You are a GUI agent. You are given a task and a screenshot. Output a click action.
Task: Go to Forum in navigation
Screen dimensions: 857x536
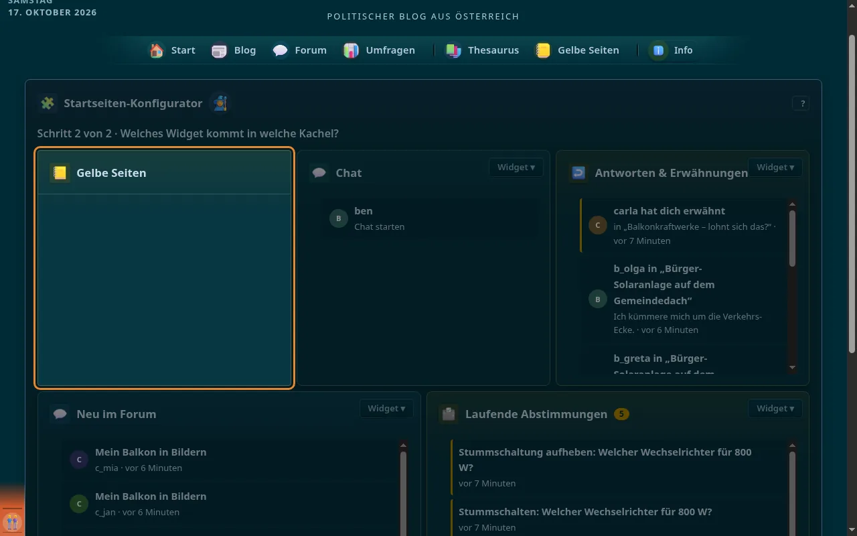(300, 50)
